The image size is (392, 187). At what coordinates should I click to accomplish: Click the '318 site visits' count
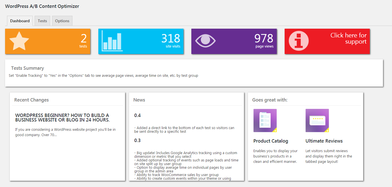tap(171, 41)
